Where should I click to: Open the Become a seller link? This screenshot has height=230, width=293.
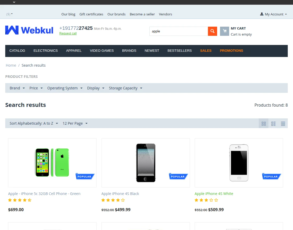(x=142, y=14)
